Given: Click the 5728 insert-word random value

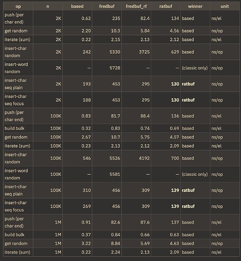Looking at the screenshot, I should click(115, 68).
